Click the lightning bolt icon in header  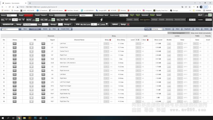pyautogui.click(x=102, y=20)
